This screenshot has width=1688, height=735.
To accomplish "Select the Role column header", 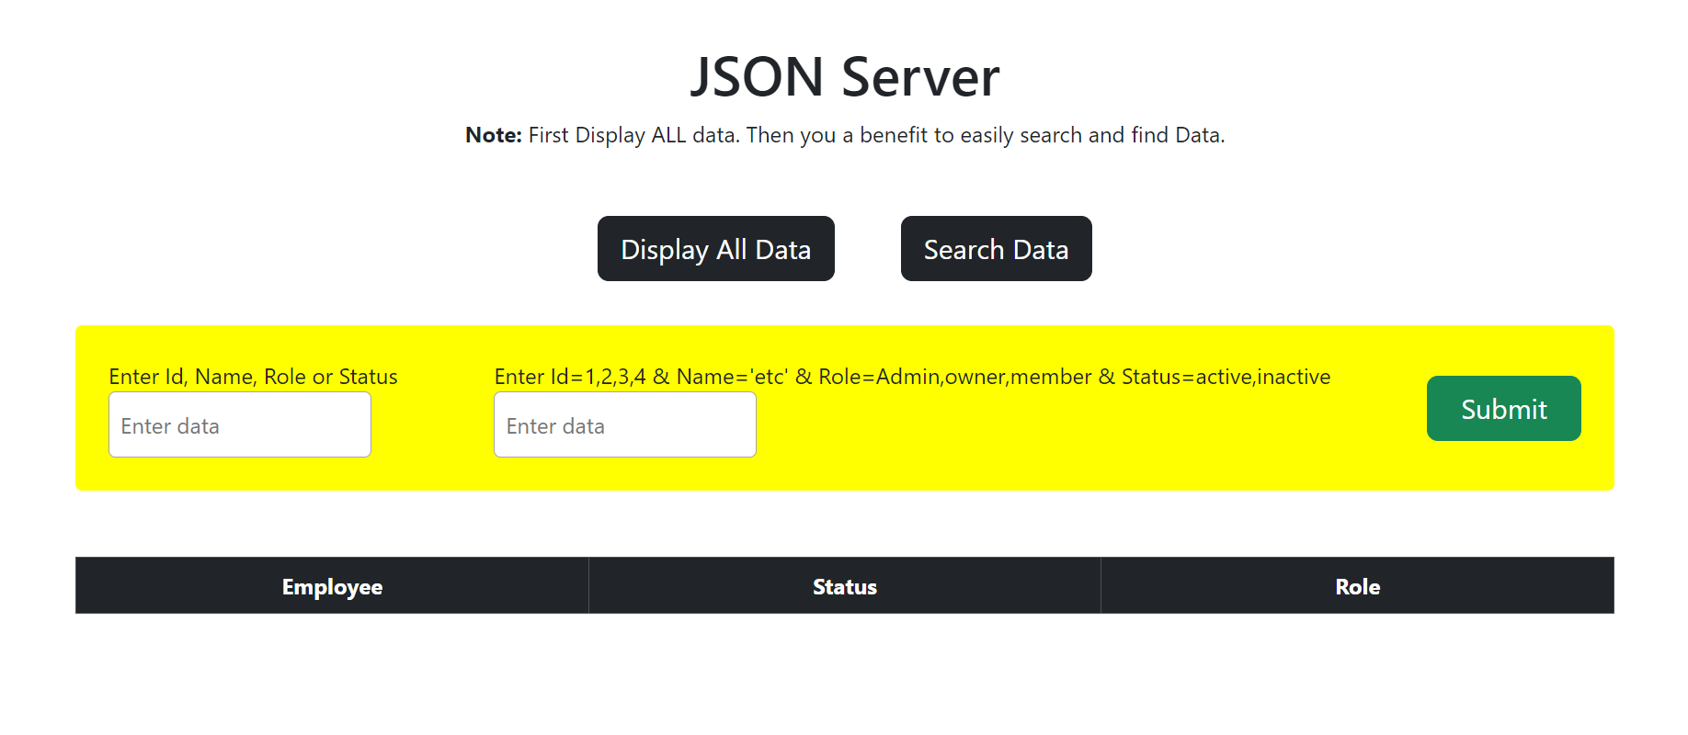I will (1357, 586).
